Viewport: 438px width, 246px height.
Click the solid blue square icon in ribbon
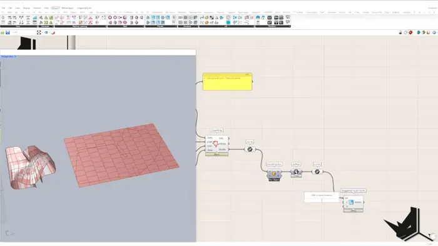point(228,22)
